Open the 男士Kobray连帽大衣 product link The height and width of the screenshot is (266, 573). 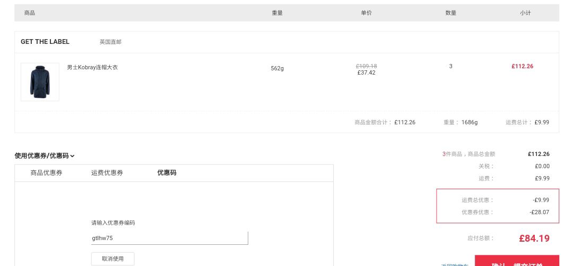[x=92, y=68]
